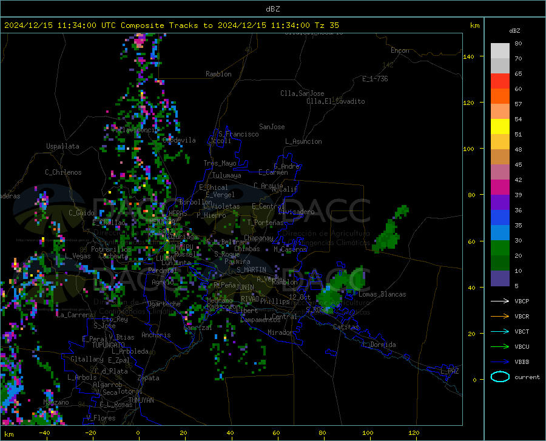Click the 'Ramblon' label near the top
Viewport: 546px width, 441px height.
coord(218,74)
